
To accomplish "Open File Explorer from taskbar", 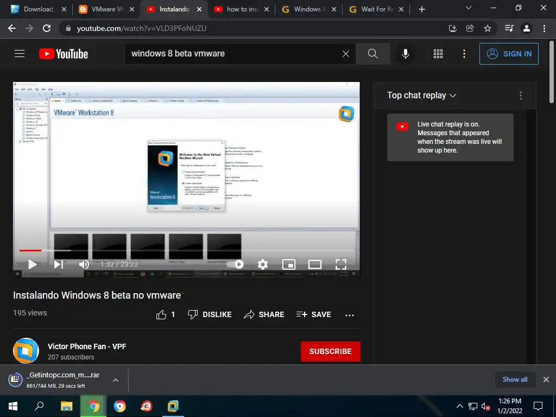I will pos(66,406).
